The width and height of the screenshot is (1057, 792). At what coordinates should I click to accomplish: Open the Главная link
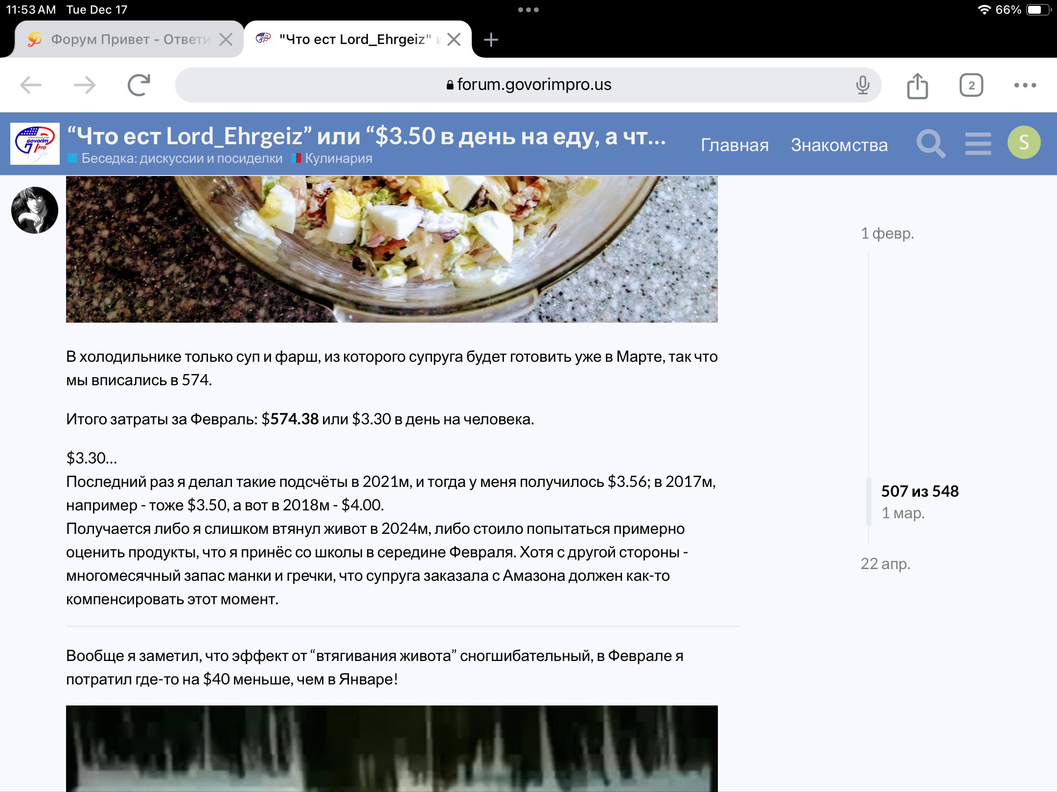coord(735,145)
